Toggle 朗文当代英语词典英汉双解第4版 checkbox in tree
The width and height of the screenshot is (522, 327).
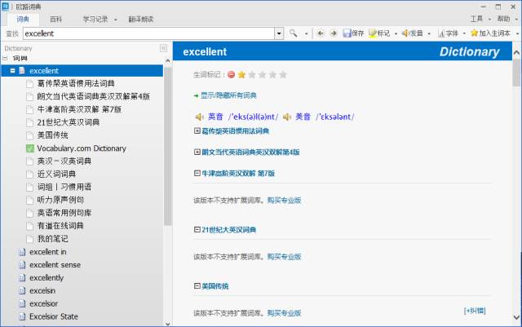tap(30, 96)
